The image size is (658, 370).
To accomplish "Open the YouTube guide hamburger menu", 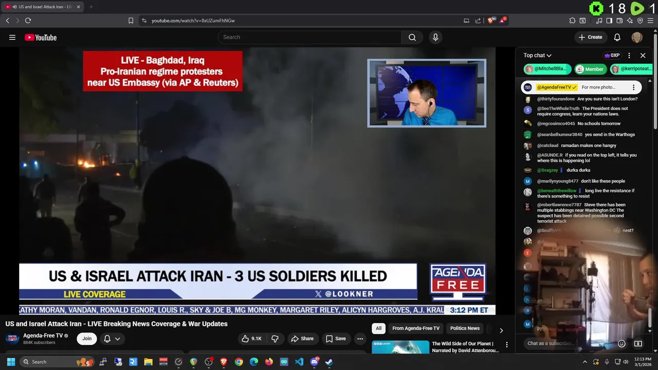I will click(12, 37).
